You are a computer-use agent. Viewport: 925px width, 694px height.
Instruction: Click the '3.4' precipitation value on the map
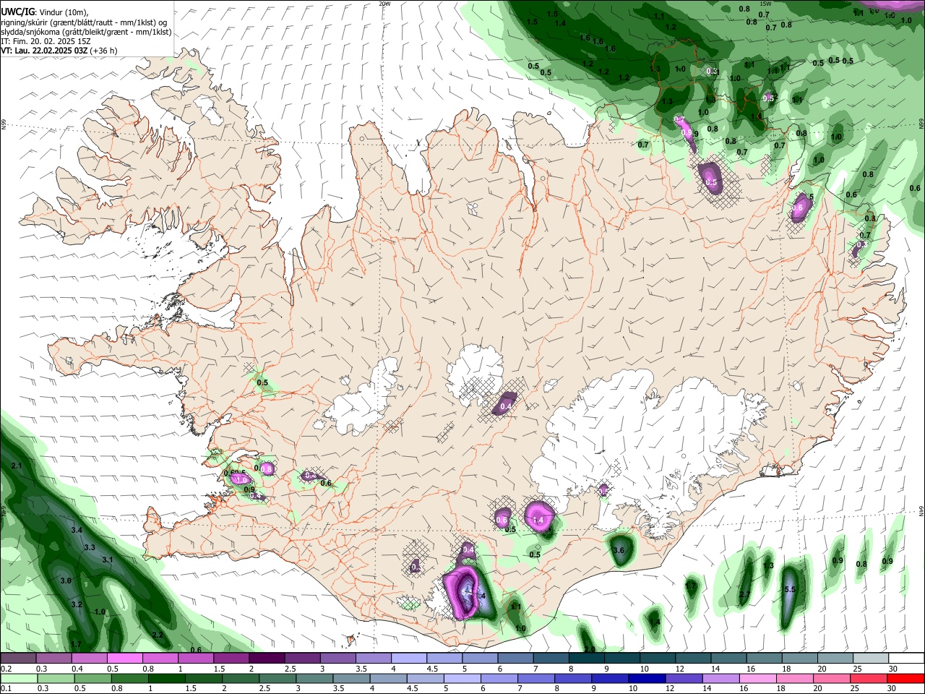pyautogui.click(x=77, y=531)
